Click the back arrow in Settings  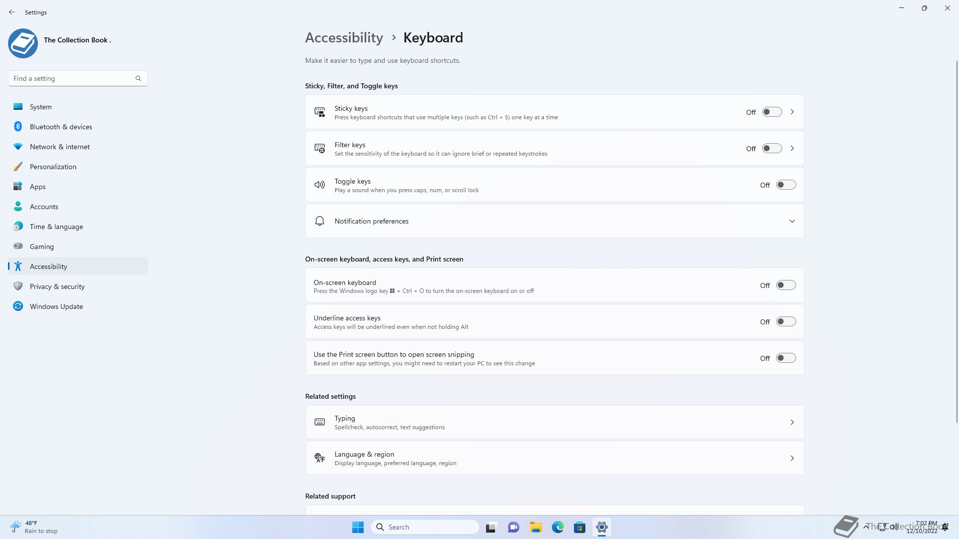(12, 12)
